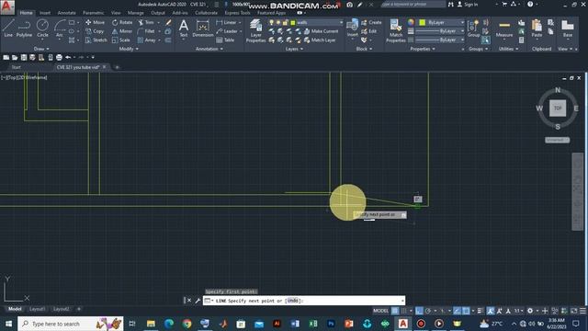This screenshot has width=588, height=331.
Task: Expand the Annotation panel
Action: (209, 49)
